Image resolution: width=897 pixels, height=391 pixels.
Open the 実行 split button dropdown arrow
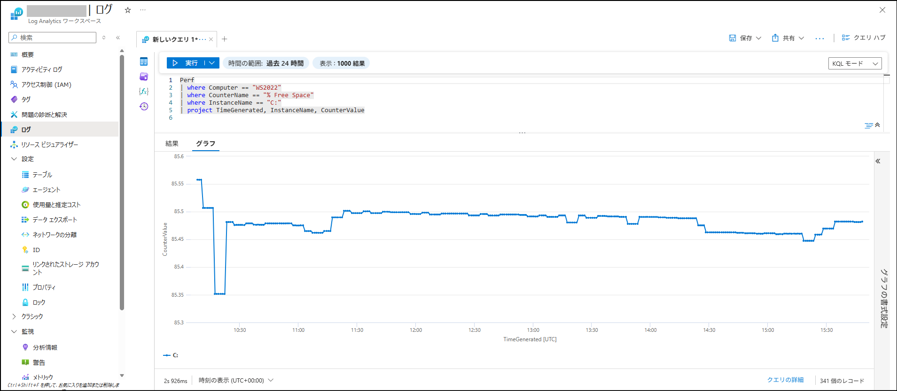point(212,63)
